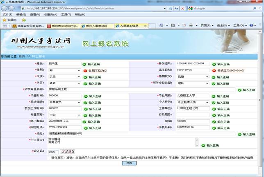
Task: Open the Quick Tabs grid icon
Action: (5, 26)
